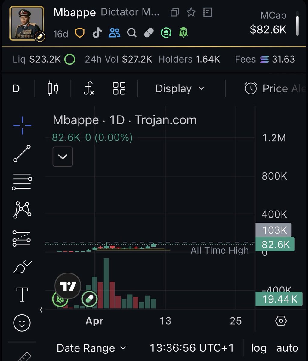Click the All Time High line label
This screenshot has height=361, width=308.
pyautogui.click(x=220, y=250)
